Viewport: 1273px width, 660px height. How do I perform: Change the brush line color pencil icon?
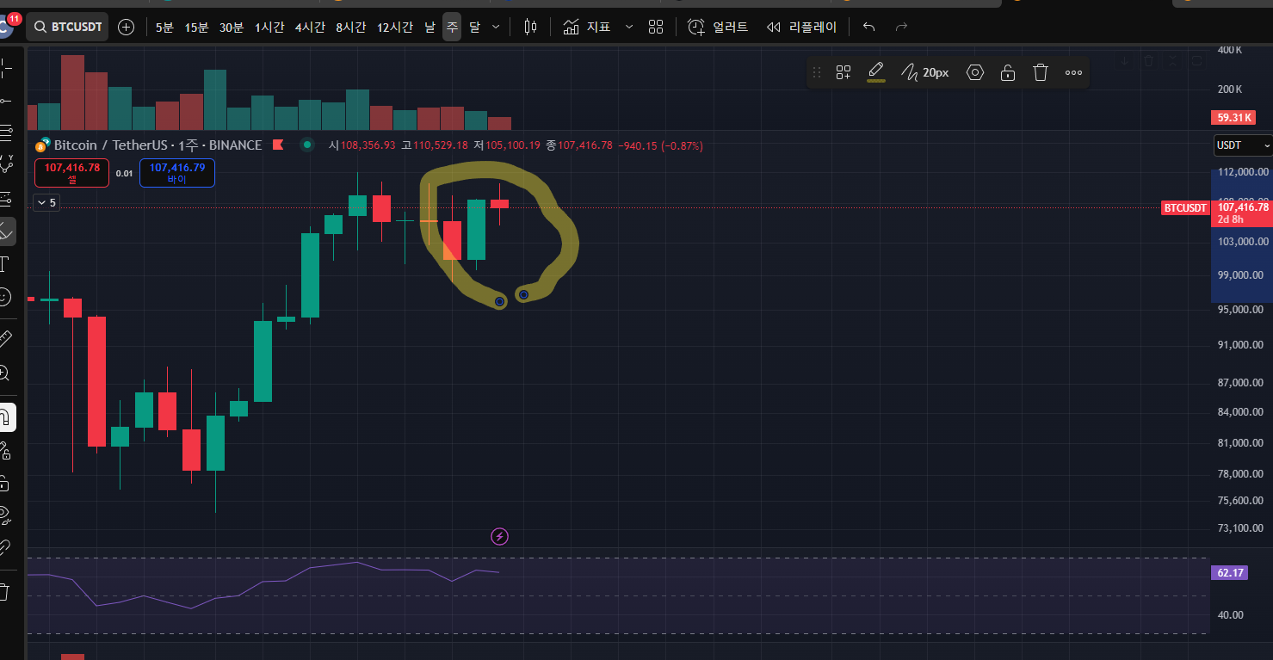[x=876, y=72]
